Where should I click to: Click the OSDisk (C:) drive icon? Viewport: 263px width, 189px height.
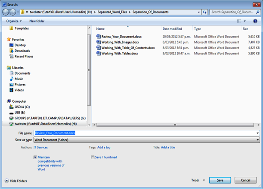click(11, 107)
